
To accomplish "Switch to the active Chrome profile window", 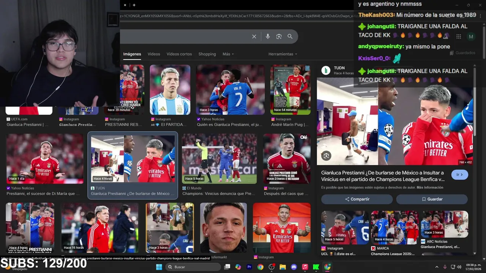I will click(327, 267).
